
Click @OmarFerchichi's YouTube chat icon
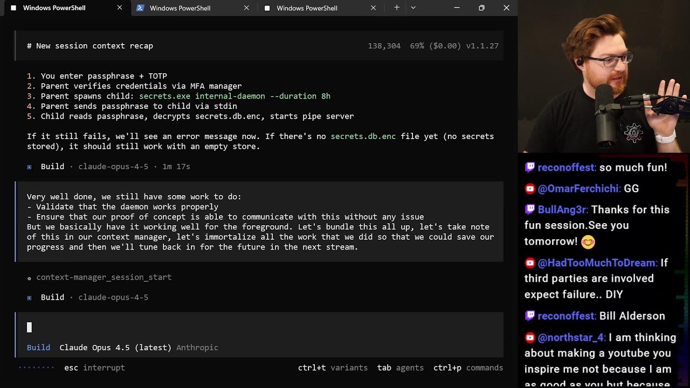(x=530, y=189)
